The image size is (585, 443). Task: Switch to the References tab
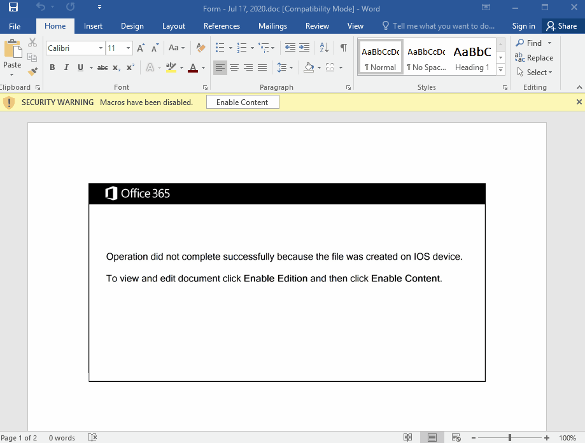coord(222,26)
